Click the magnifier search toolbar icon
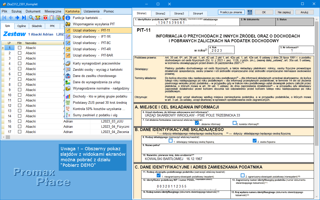 [x=31, y=17]
